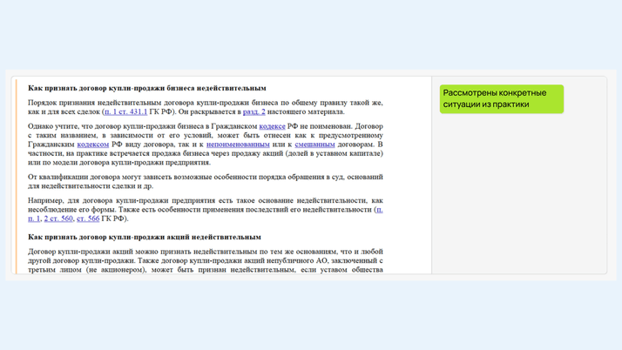Click paragraph starting Порядок признания недействительным

coord(205,107)
